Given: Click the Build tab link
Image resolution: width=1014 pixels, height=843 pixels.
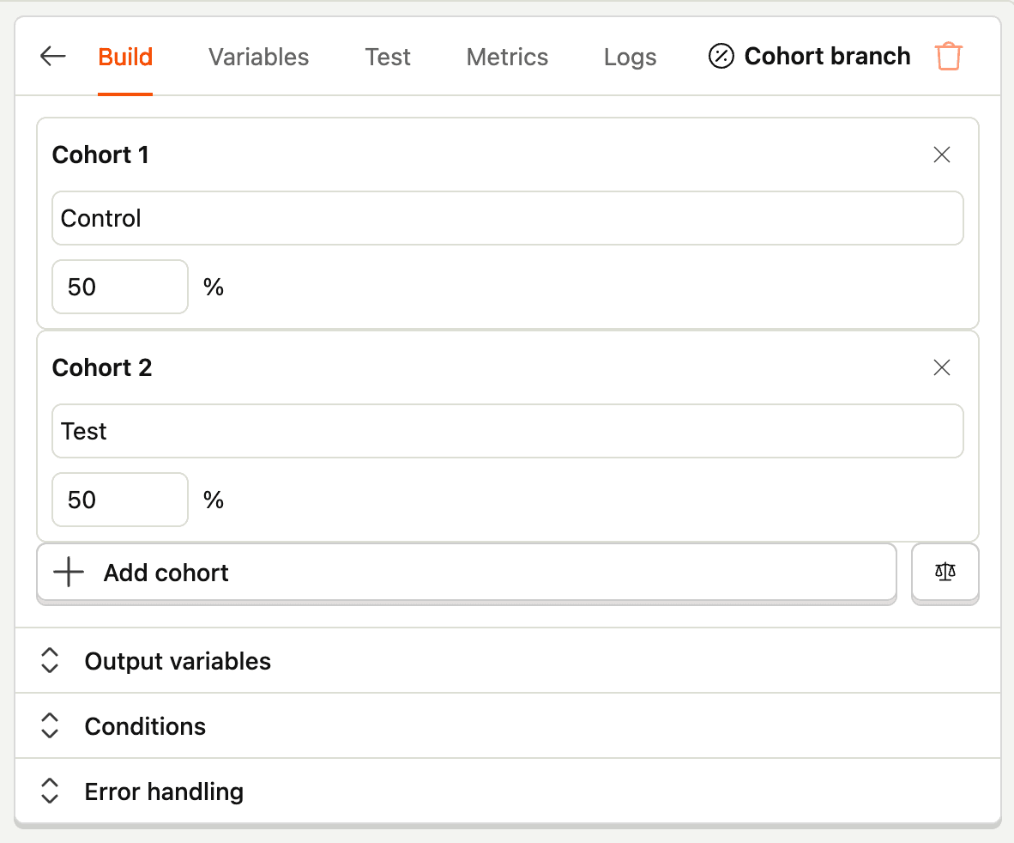Looking at the screenshot, I should (x=124, y=57).
